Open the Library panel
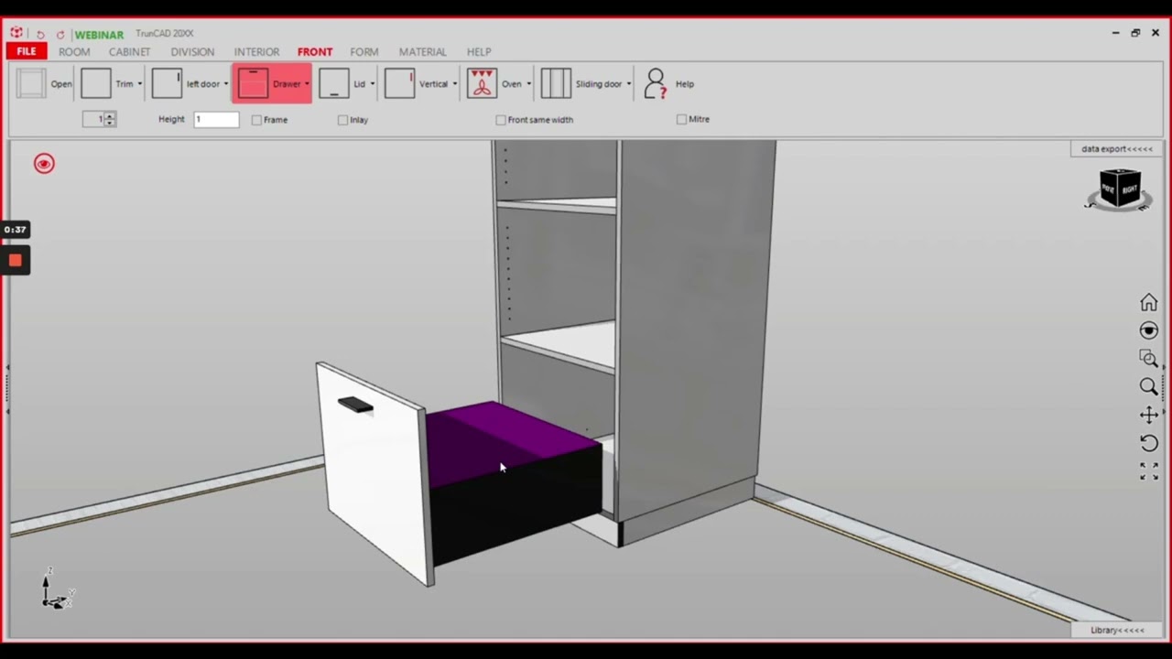The image size is (1172, 659). 1117,630
